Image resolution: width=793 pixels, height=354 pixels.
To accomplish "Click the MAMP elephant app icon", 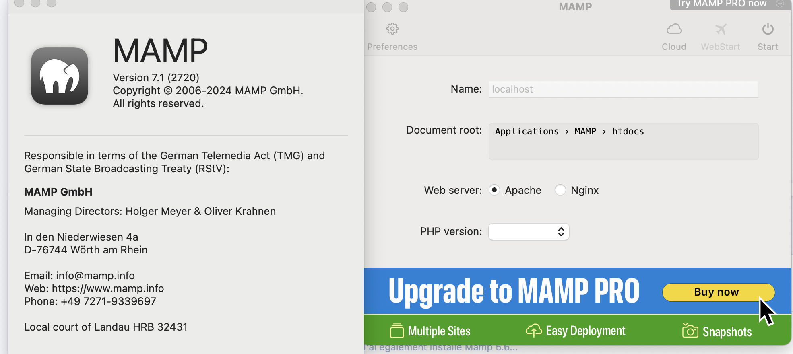I will point(60,76).
